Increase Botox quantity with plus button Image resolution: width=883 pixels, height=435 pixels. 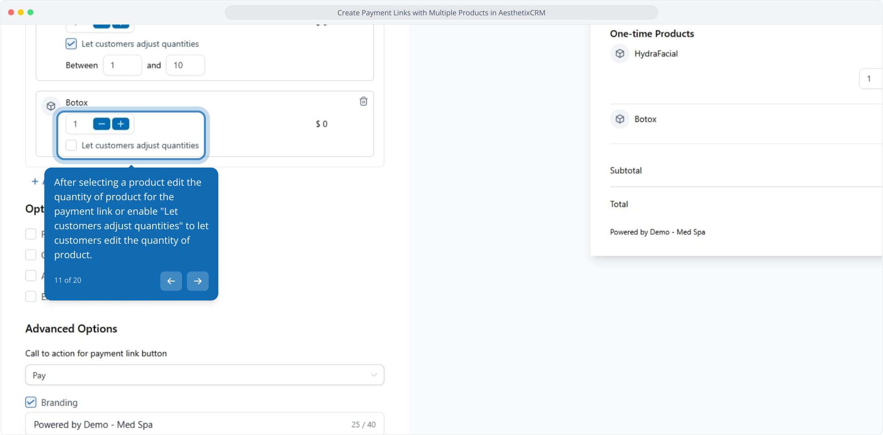[121, 124]
